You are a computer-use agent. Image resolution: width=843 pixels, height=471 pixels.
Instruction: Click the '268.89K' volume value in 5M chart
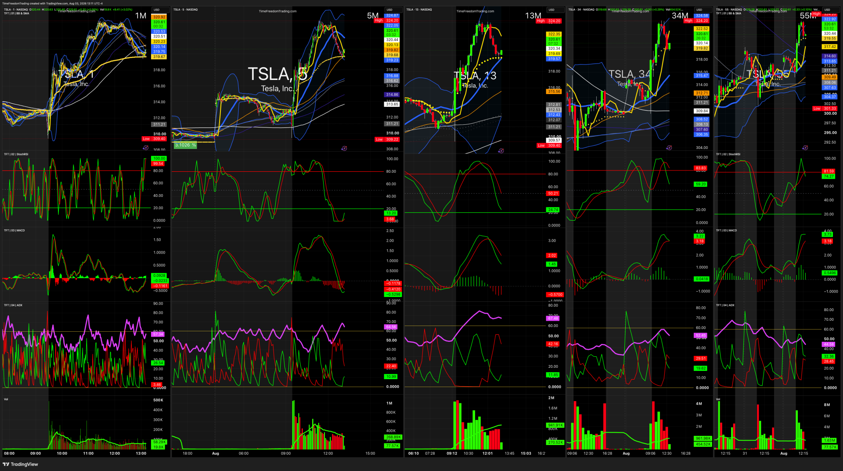tap(393, 437)
